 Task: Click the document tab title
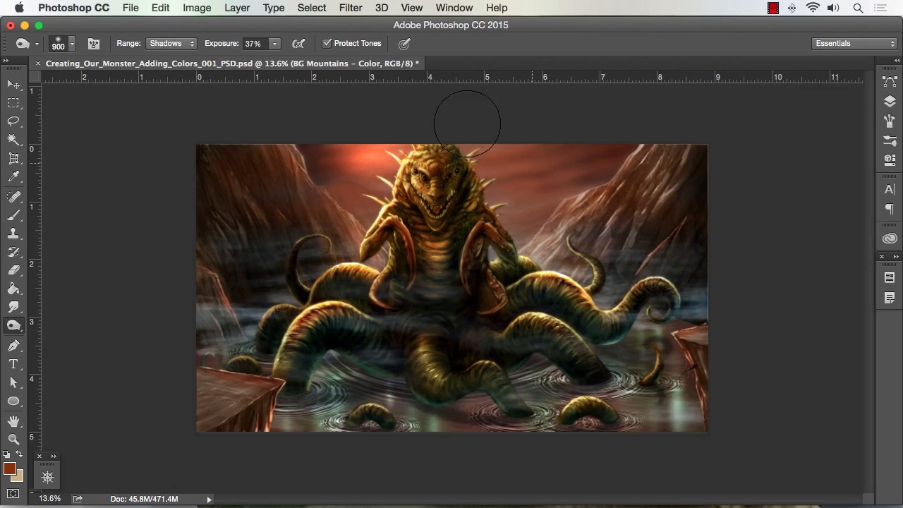coord(231,64)
